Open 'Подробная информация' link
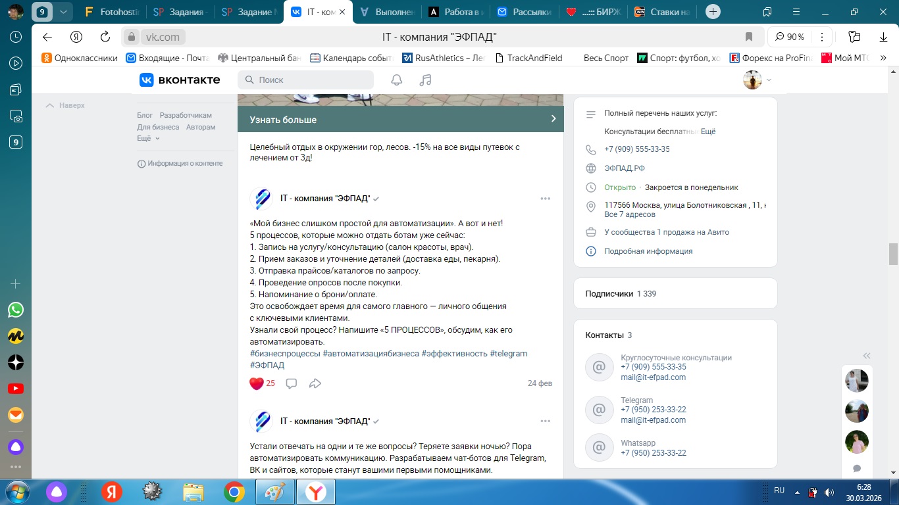 [x=648, y=251]
